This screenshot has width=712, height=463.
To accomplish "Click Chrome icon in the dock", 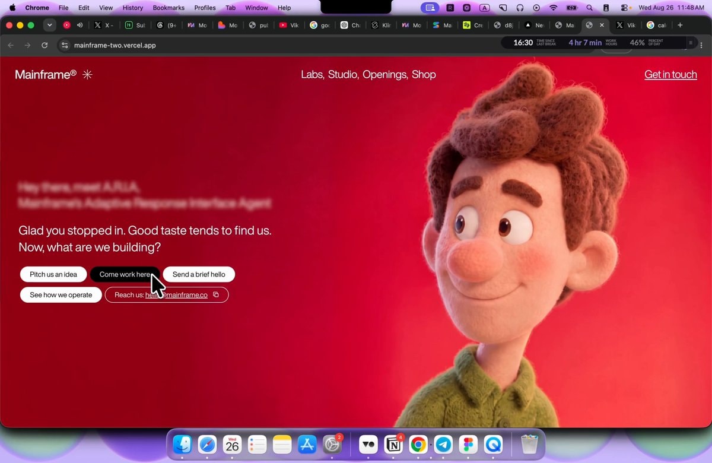I will [418, 444].
